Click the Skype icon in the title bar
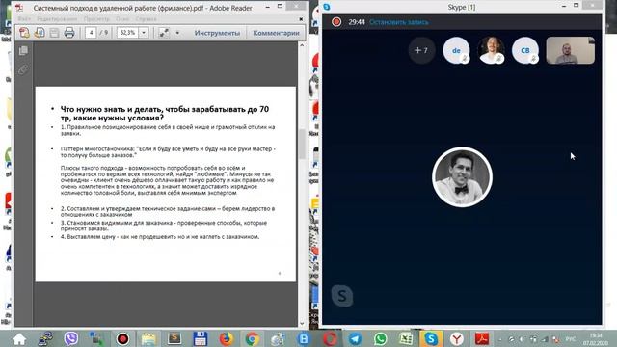 tap(326, 7)
